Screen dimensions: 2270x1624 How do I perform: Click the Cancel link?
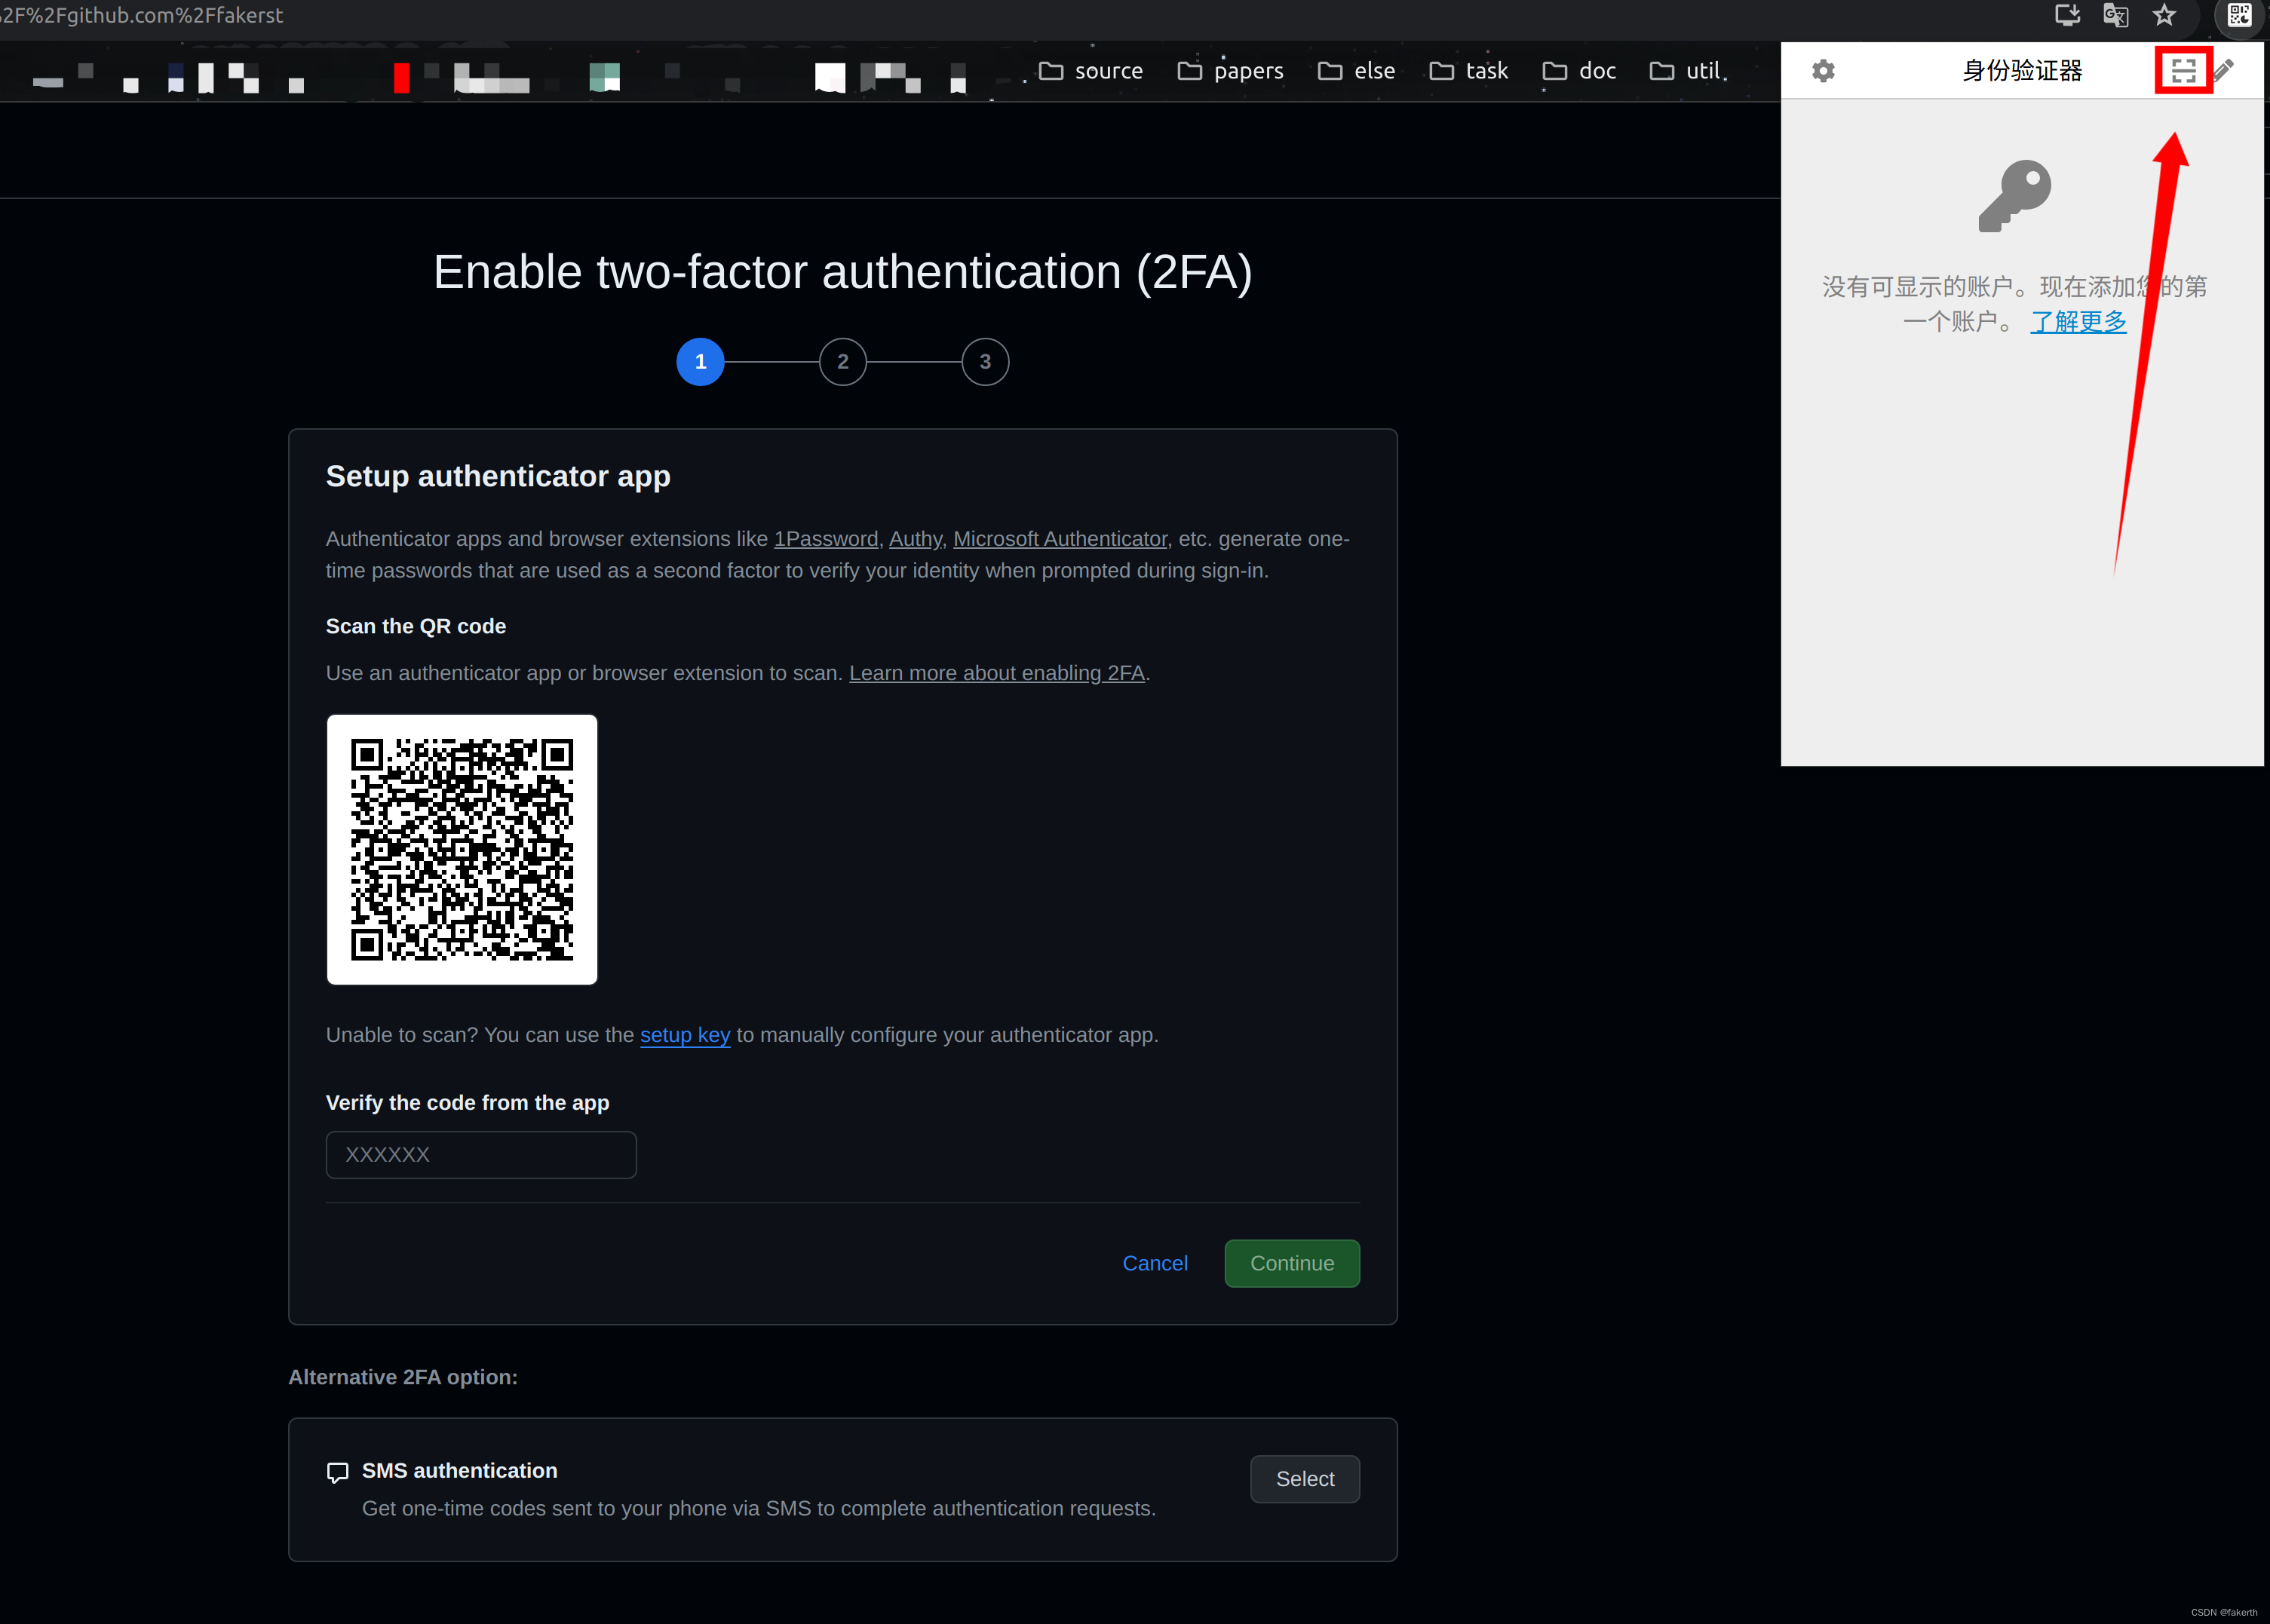coord(1155,1263)
